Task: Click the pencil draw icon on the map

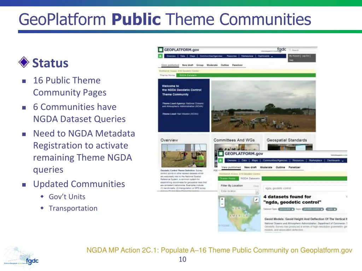Action: coord(256,200)
